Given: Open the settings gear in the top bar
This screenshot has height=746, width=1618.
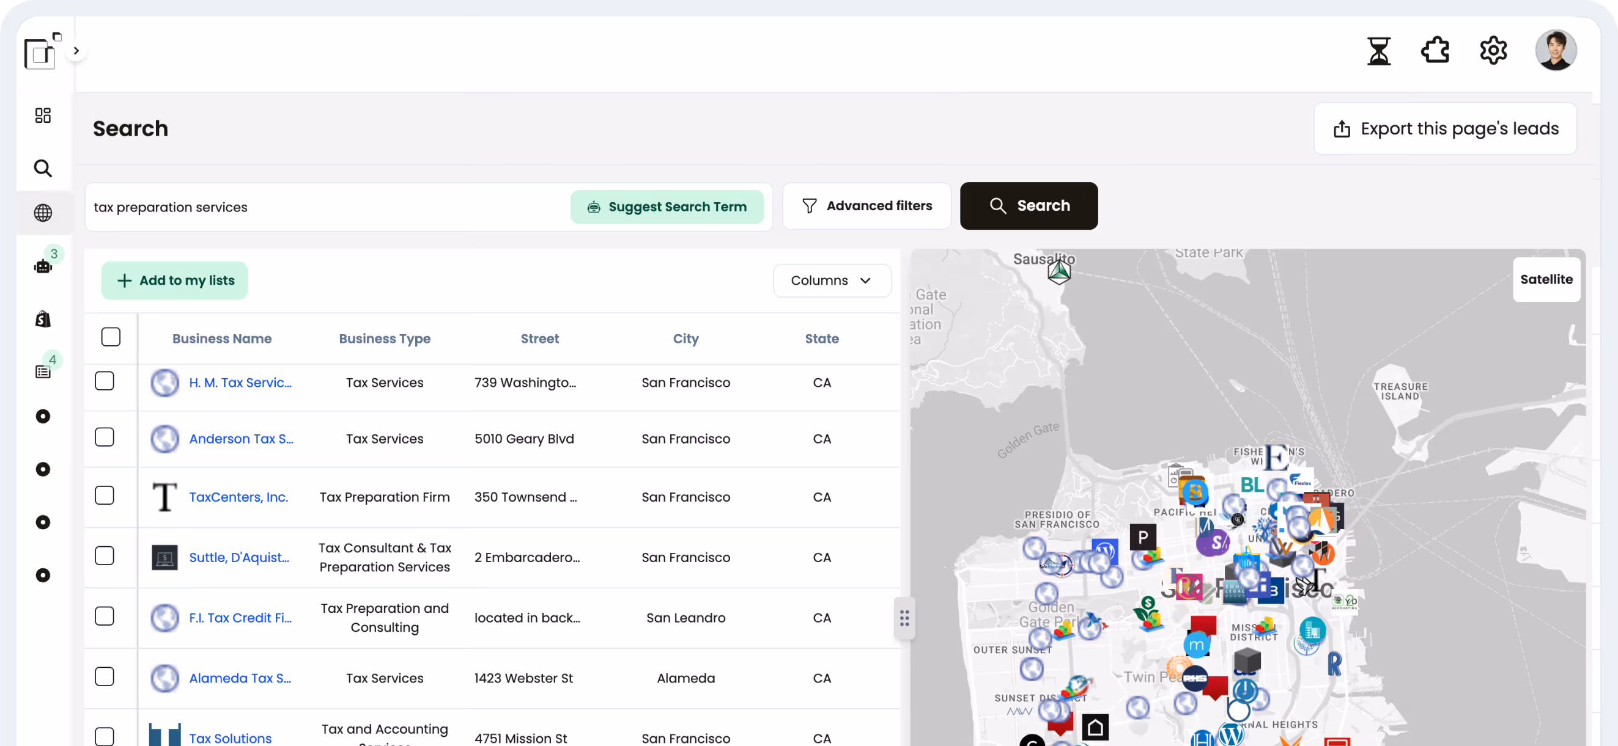Looking at the screenshot, I should (x=1493, y=50).
